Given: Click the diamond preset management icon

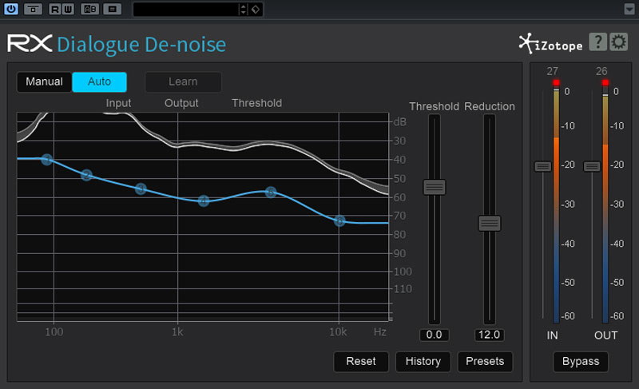Looking at the screenshot, I should click(x=256, y=10).
